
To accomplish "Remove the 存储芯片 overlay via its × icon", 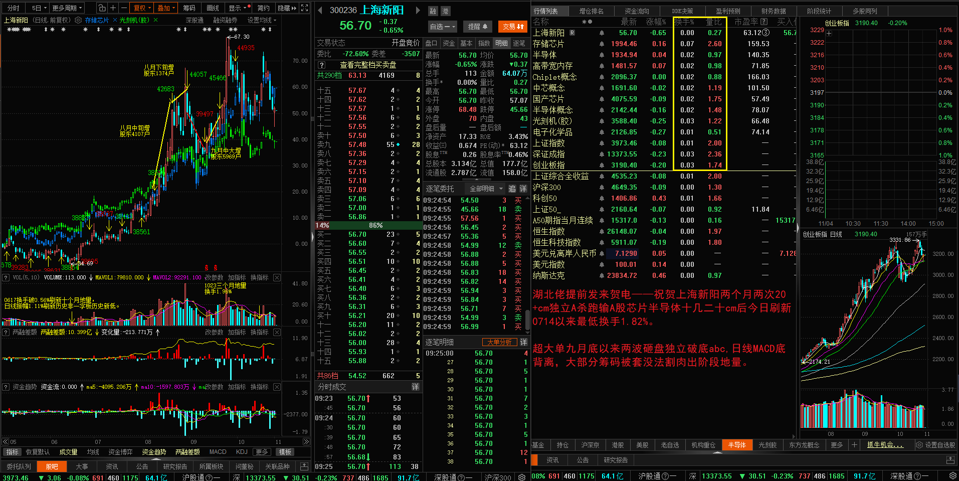I will [115, 20].
